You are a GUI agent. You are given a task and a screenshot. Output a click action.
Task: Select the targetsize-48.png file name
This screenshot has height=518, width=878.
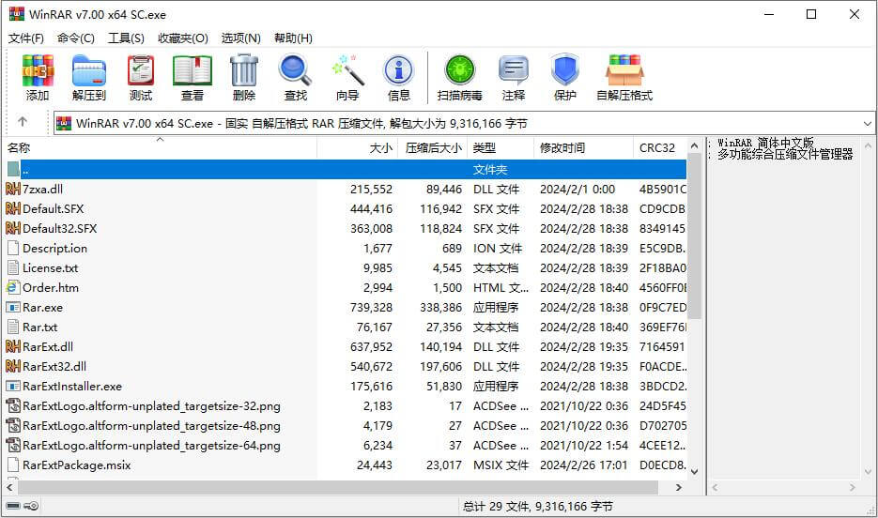pyautogui.click(x=151, y=426)
